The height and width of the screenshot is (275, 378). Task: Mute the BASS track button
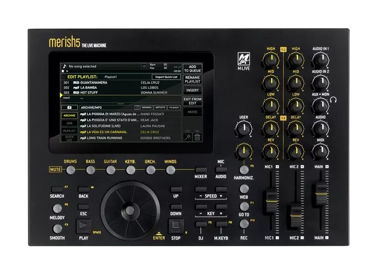tap(91, 170)
